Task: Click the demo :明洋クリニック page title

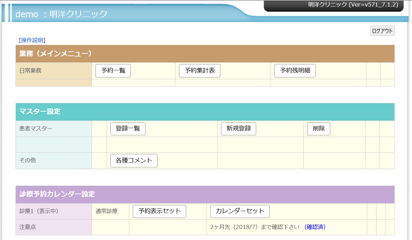Action: (62, 14)
